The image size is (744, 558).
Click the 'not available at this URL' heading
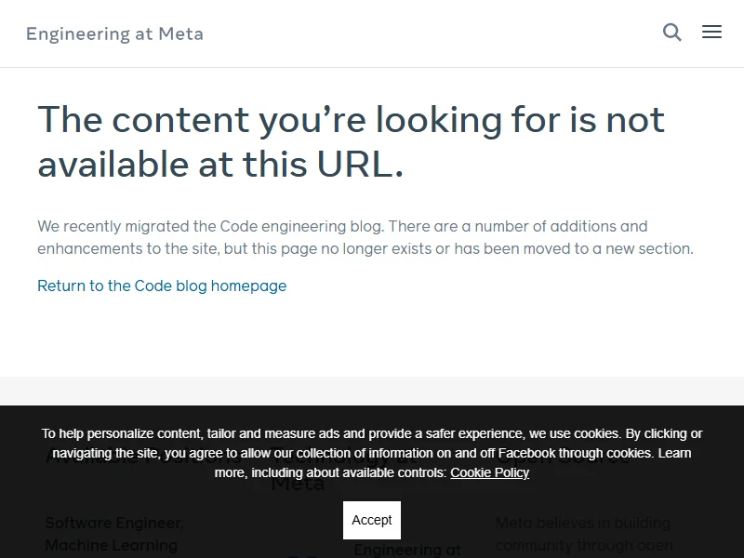(x=351, y=142)
